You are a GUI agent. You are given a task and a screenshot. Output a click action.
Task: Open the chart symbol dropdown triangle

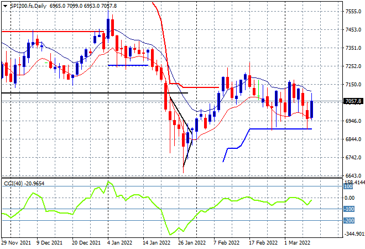click(6, 4)
